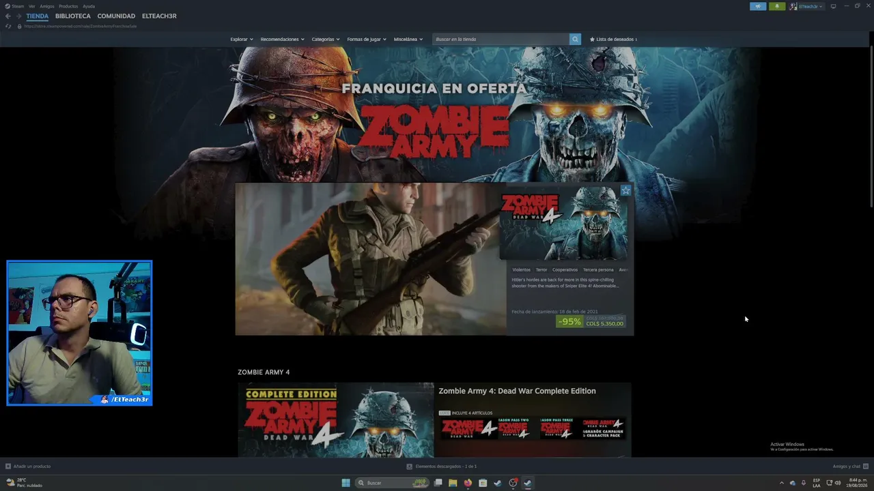Launch Firefox from the taskbar
Viewport: 874px width, 491px height.
(x=468, y=483)
